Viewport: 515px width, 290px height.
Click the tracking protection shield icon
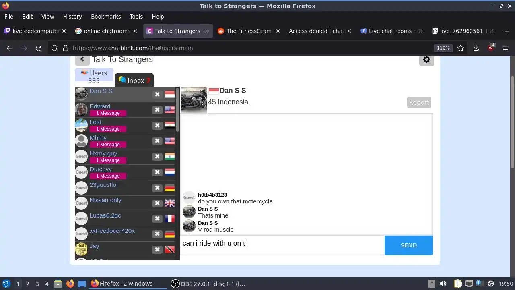tap(54, 48)
